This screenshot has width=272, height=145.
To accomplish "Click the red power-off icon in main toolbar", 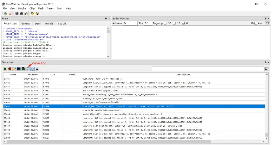I will (x=10, y=13).
